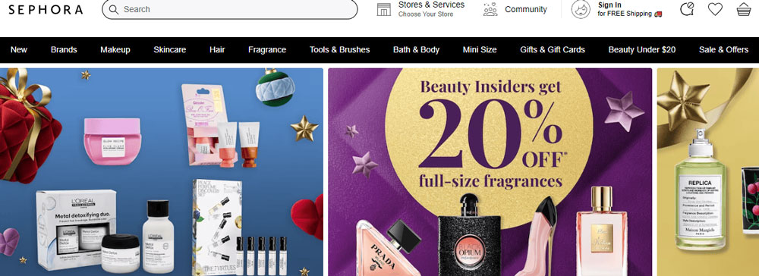This screenshot has height=276, width=759.
Task: Open the 20% off fragrances banner
Action: tap(490, 172)
